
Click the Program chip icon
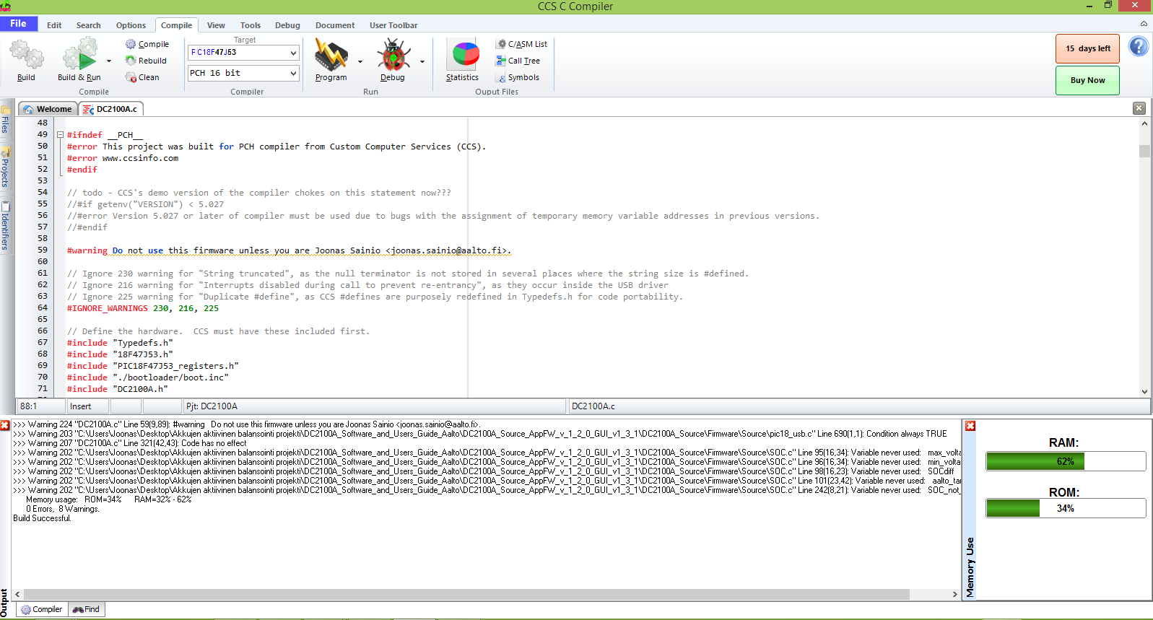coord(331,55)
